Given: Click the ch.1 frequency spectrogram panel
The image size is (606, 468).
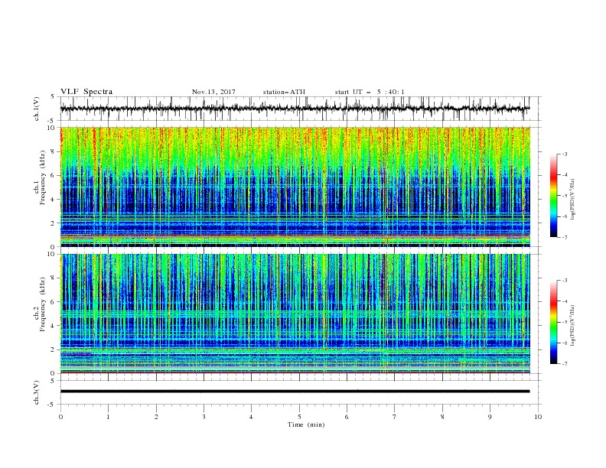Looking at the screenshot, I should [x=295, y=187].
